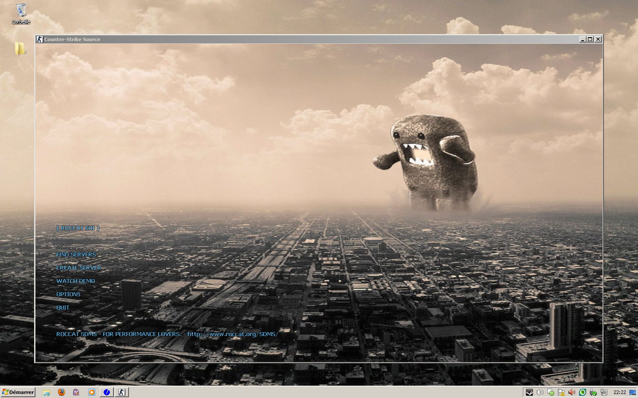
Task: Select Create Server menu entry
Action: coord(78,268)
